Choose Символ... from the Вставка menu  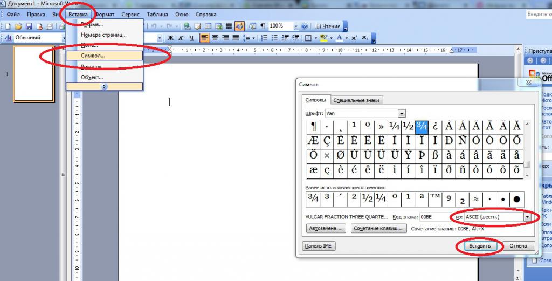click(104, 56)
